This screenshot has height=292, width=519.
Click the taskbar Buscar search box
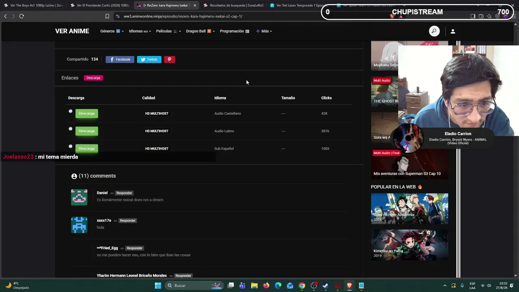coord(194,286)
